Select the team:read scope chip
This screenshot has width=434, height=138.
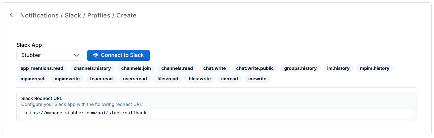(x=101, y=79)
